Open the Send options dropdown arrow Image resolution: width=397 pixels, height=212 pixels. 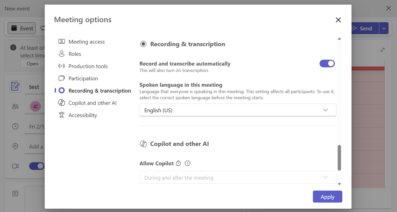(x=384, y=28)
